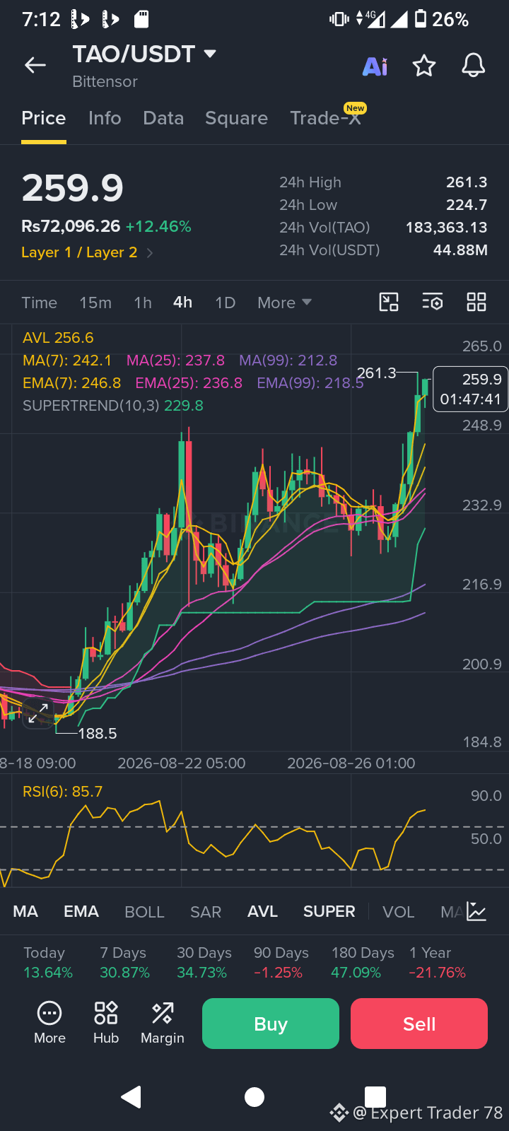Toggle the EMA indicator
Viewport: 509px width, 1131px height.
[81, 912]
